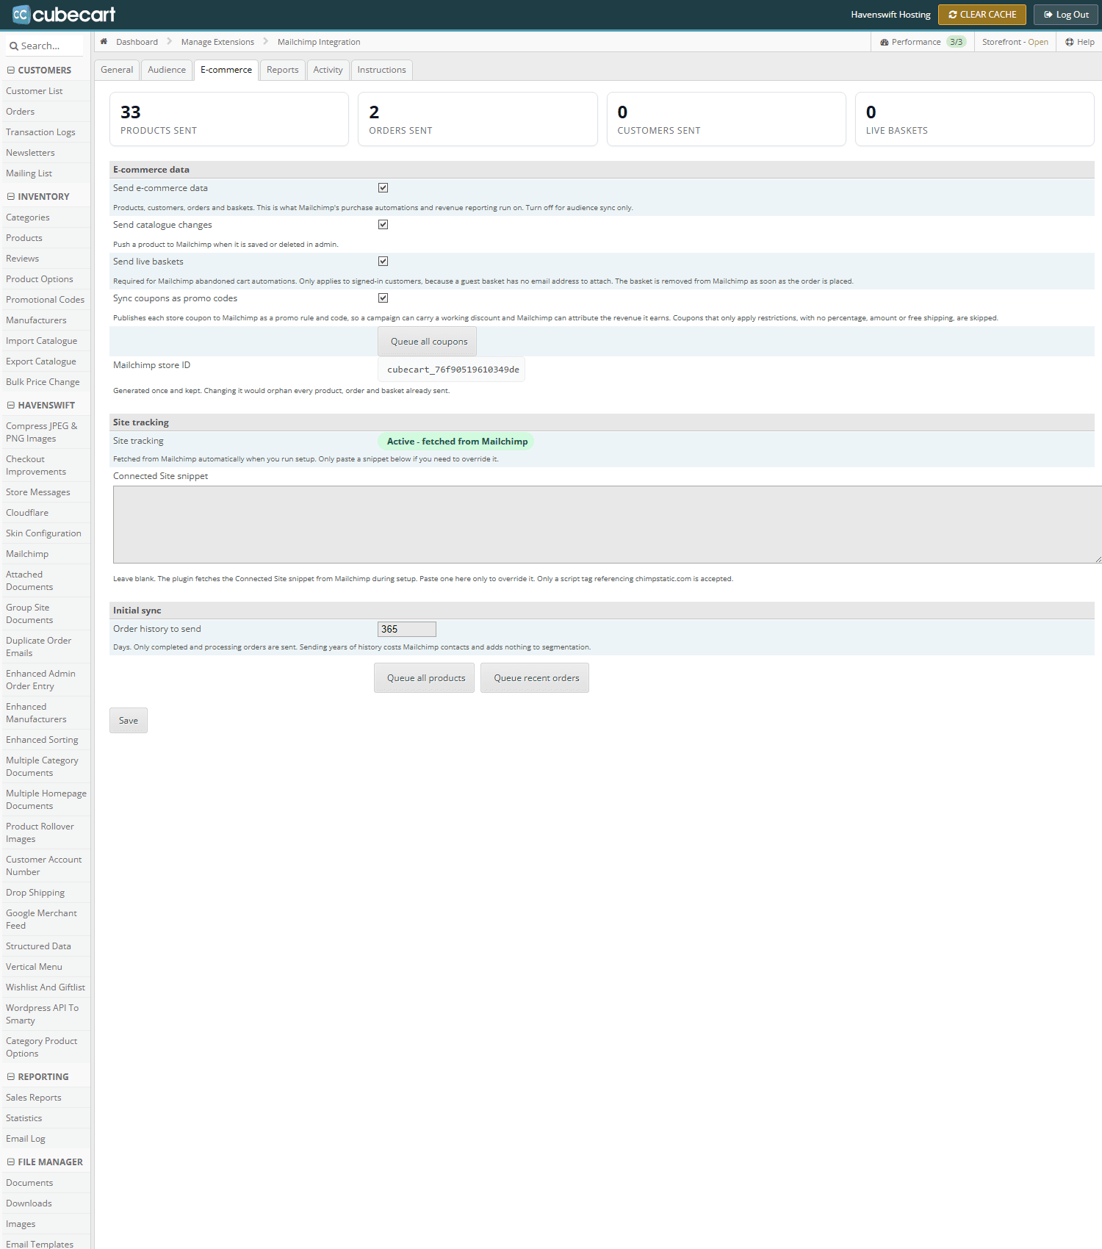
Task: Save the e-commerce settings
Action: pyautogui.click(x=129, y=721)
